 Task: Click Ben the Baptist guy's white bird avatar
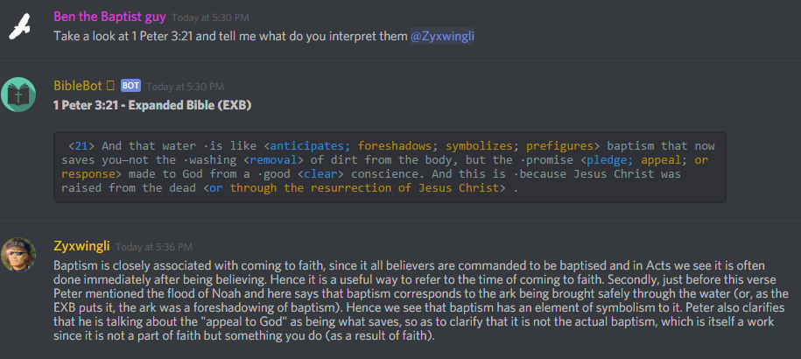coord(19,27)
